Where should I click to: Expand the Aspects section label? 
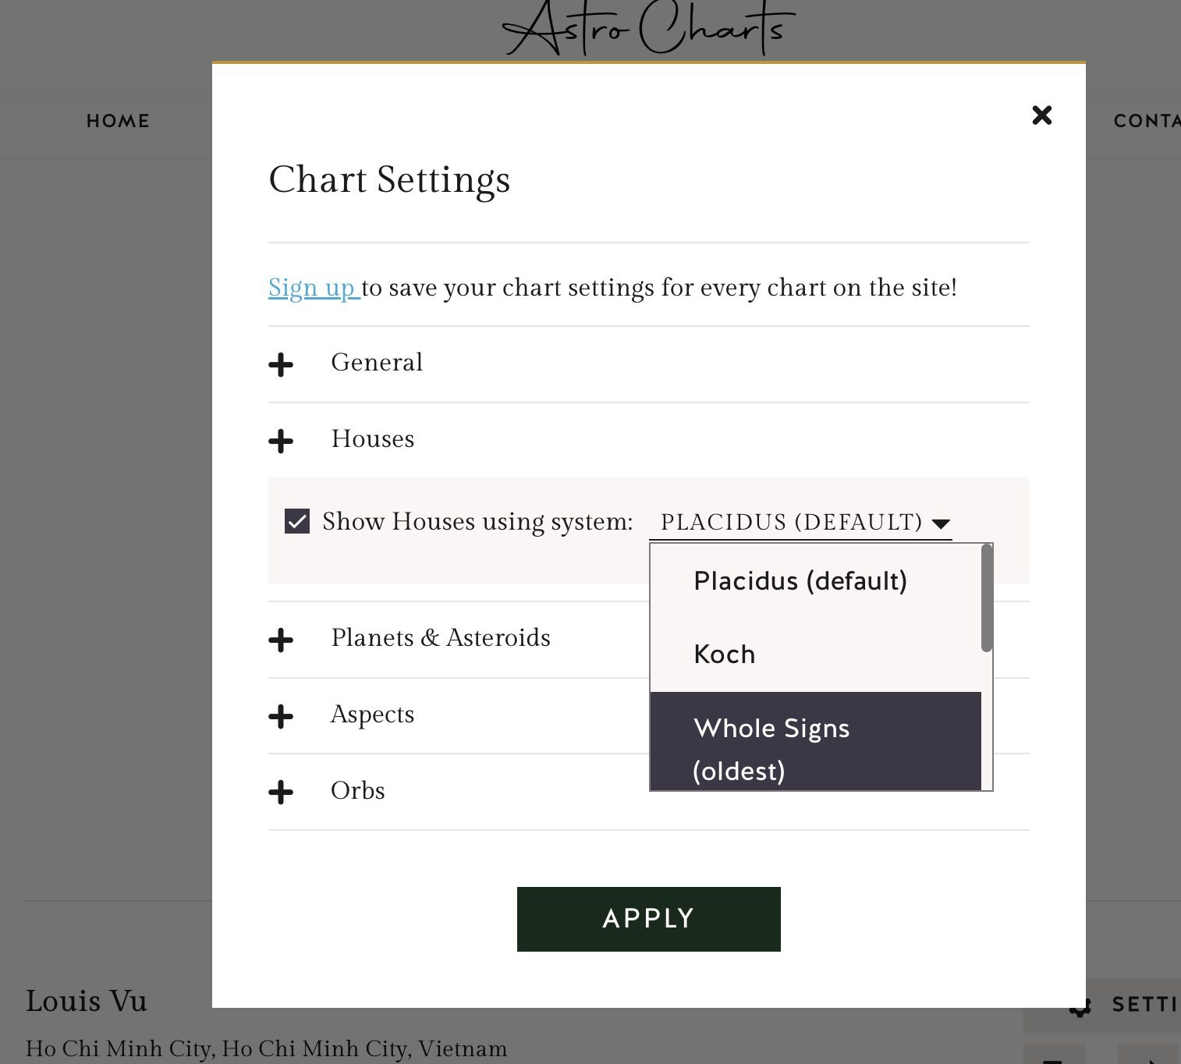(x=372, y=715)
